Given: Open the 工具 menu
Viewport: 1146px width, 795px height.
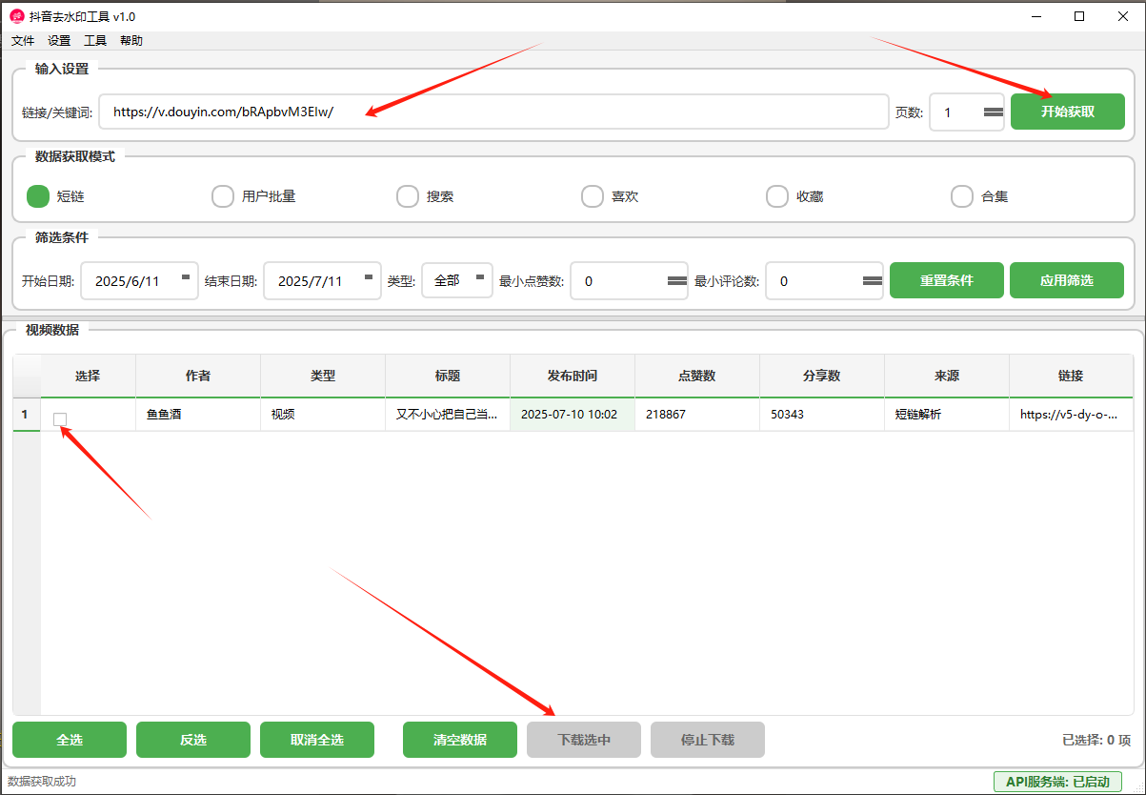Looking at the screenshot, I should click(x=95, y=41).
